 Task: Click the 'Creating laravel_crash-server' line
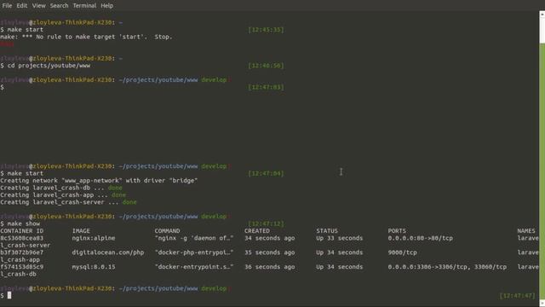pos(68,202)
